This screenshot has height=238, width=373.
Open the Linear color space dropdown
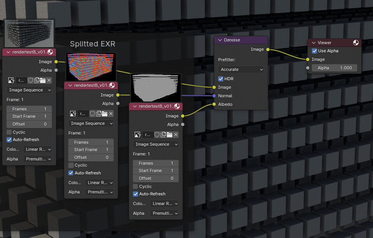tap(38, 149)
